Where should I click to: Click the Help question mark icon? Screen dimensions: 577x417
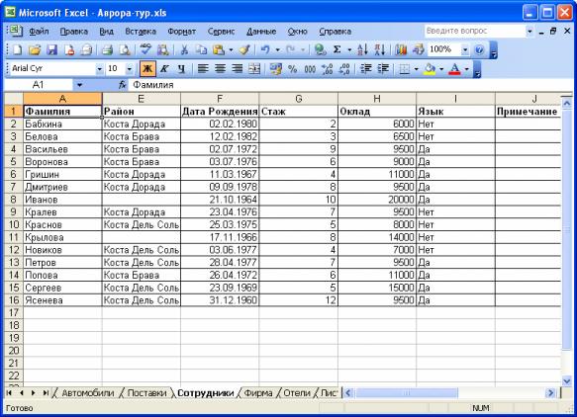coord(479,49)
